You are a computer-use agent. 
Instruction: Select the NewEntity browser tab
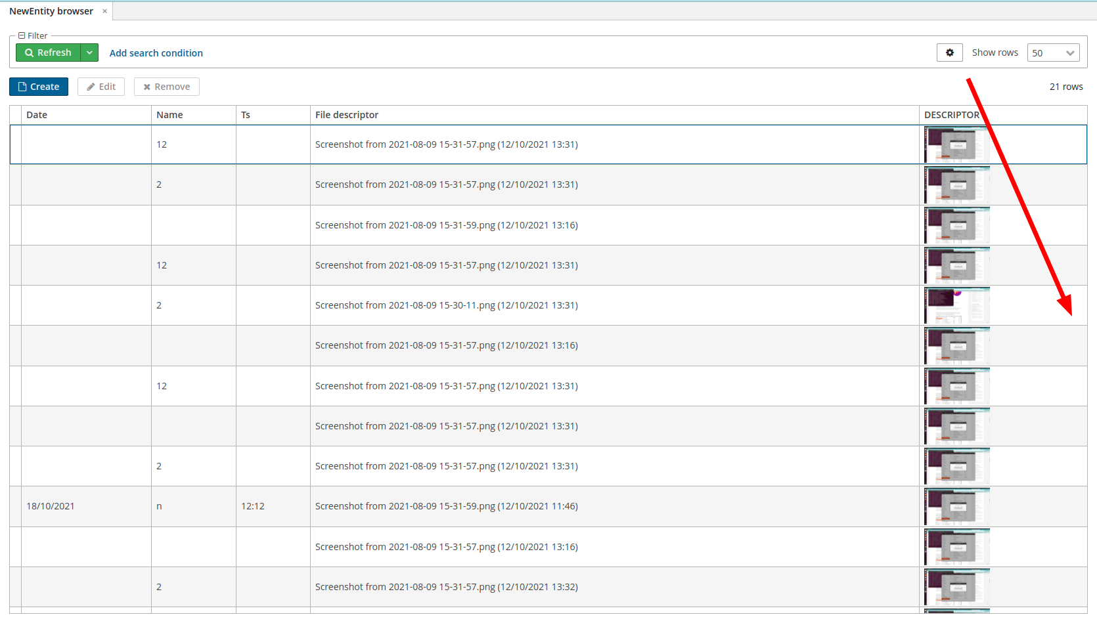tap(51, 11)
